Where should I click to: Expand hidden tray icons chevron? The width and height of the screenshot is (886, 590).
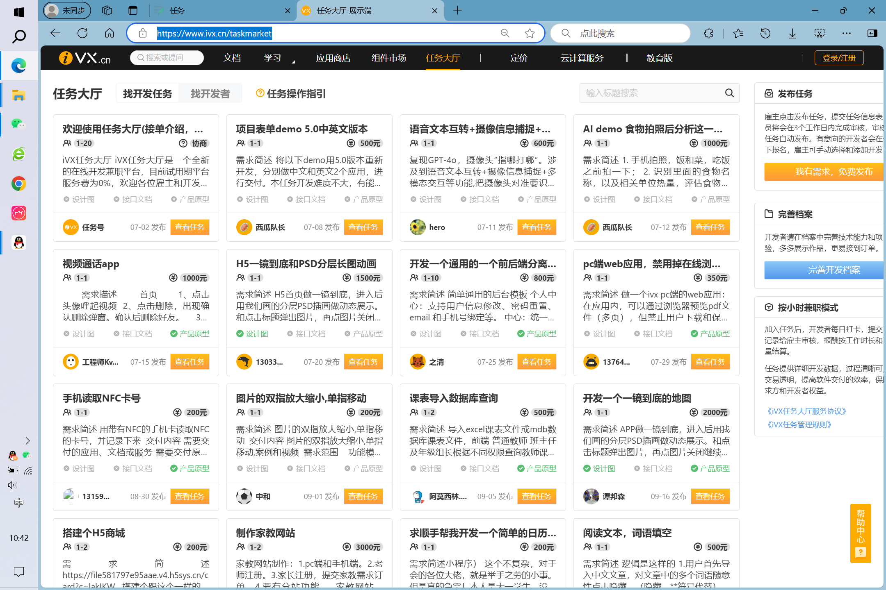27,441
